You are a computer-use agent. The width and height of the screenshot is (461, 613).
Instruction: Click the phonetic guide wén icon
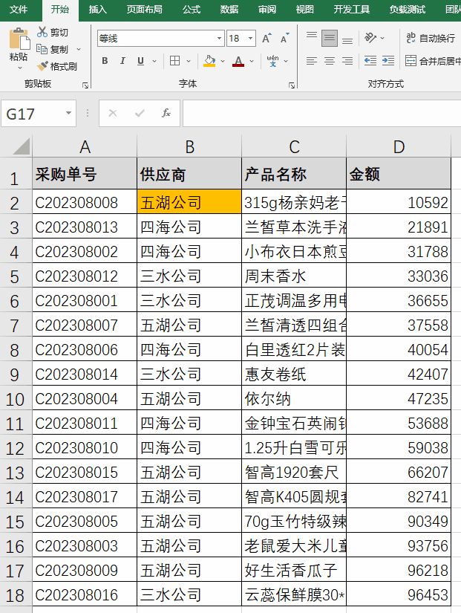272,61
